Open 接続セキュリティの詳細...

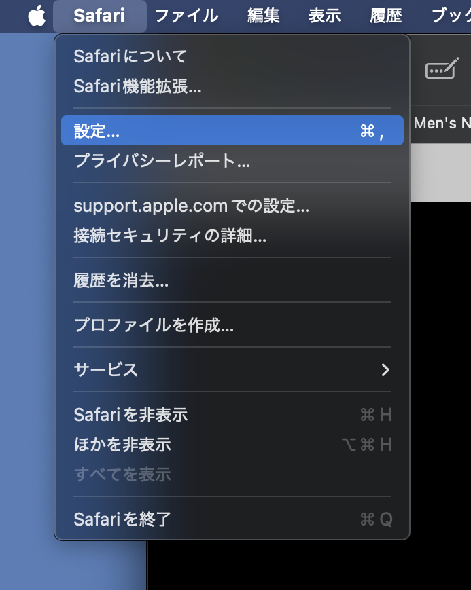click(232, 236)
